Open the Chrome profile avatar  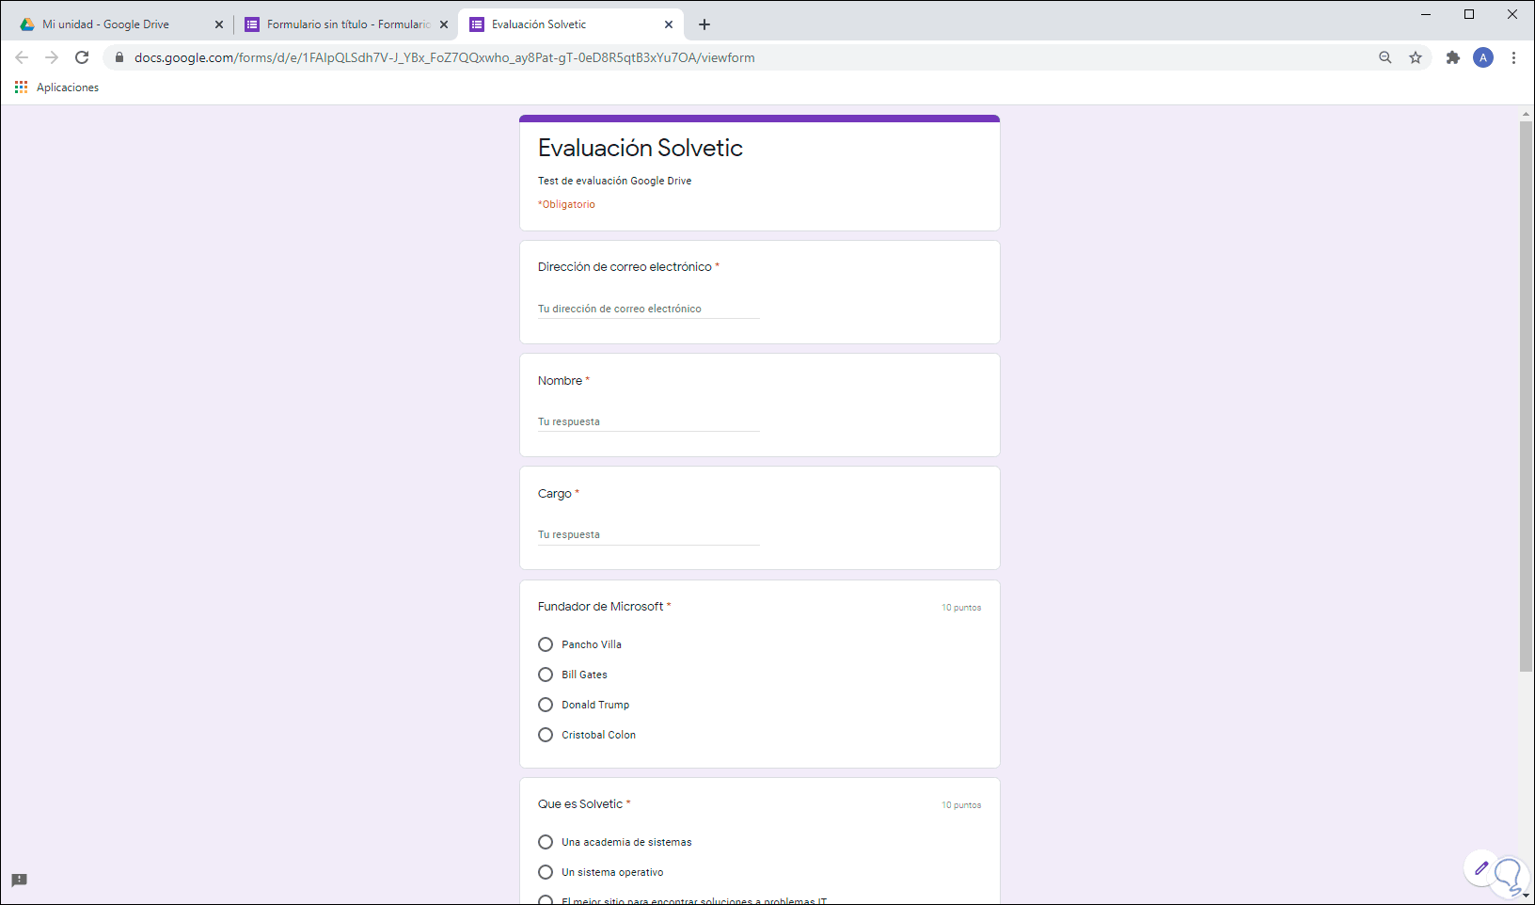[x=1483, y=57]
